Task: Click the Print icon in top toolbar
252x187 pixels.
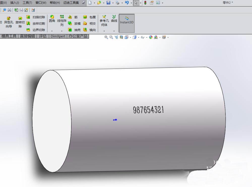Action: (x=118, y=3)
